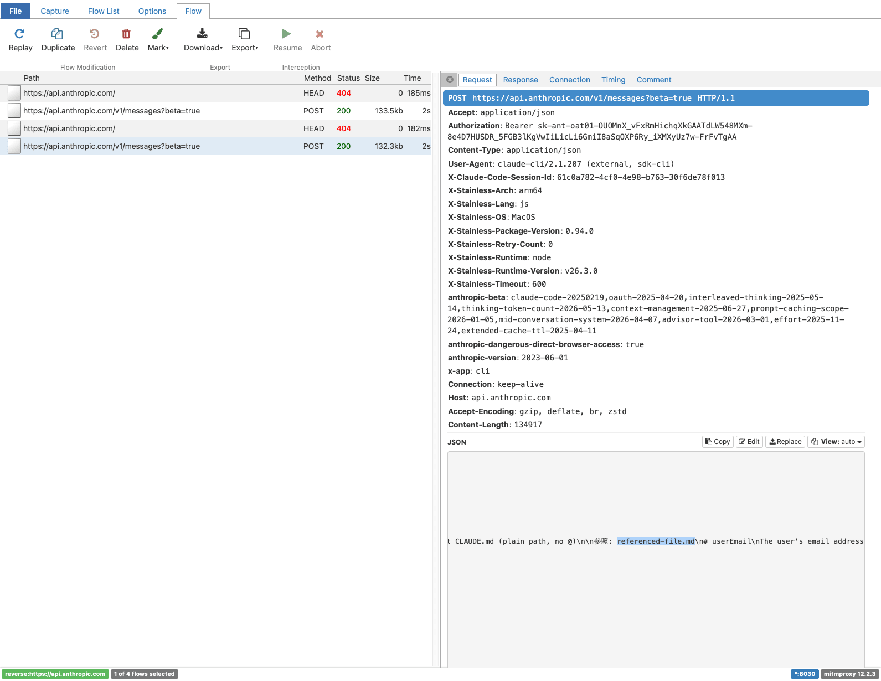Edit the JSON request body
The width and height of the screenshot is (881, 681).
(750, 442)
